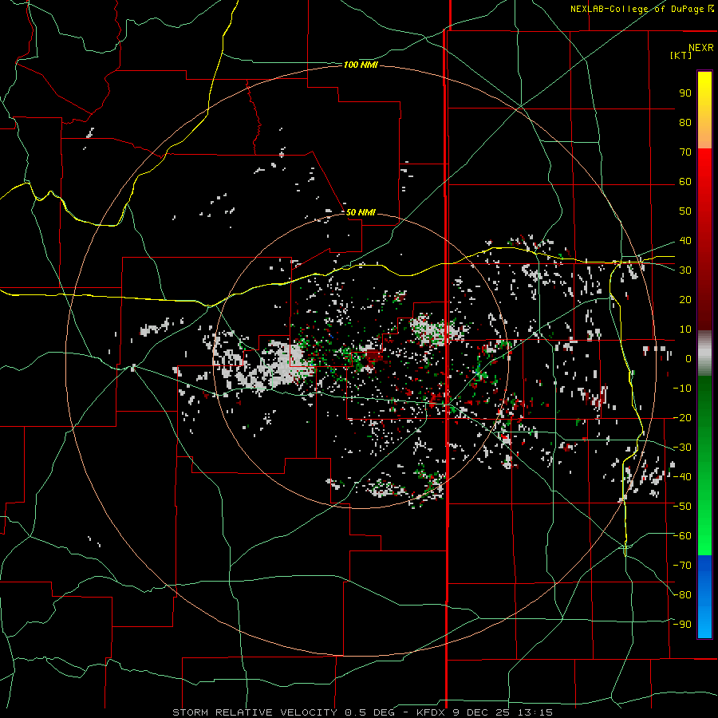The width and height of the screenshot is (718, 718).
Task: Click the gray zero-velocity segment of color bar
Action: click(x=704, y=353)
